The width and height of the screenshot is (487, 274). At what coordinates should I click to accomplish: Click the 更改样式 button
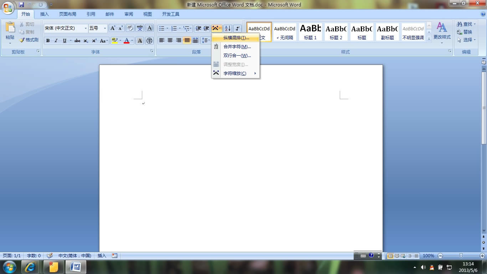[442, 32]
